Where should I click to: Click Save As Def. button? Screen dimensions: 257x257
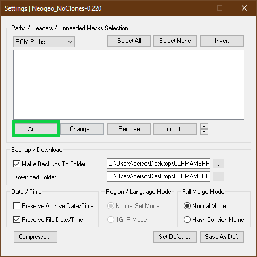click(222, 237)
